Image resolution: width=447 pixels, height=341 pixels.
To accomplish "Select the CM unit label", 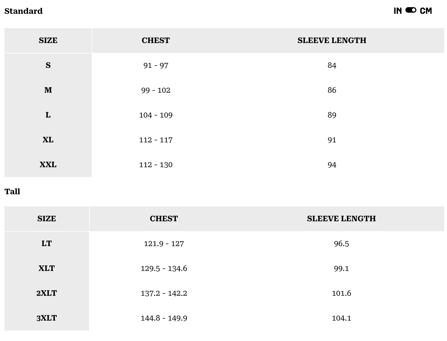I will click(426, 11).
